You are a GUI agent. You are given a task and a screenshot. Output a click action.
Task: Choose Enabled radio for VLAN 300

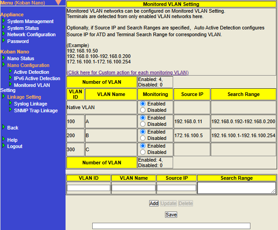143,146
